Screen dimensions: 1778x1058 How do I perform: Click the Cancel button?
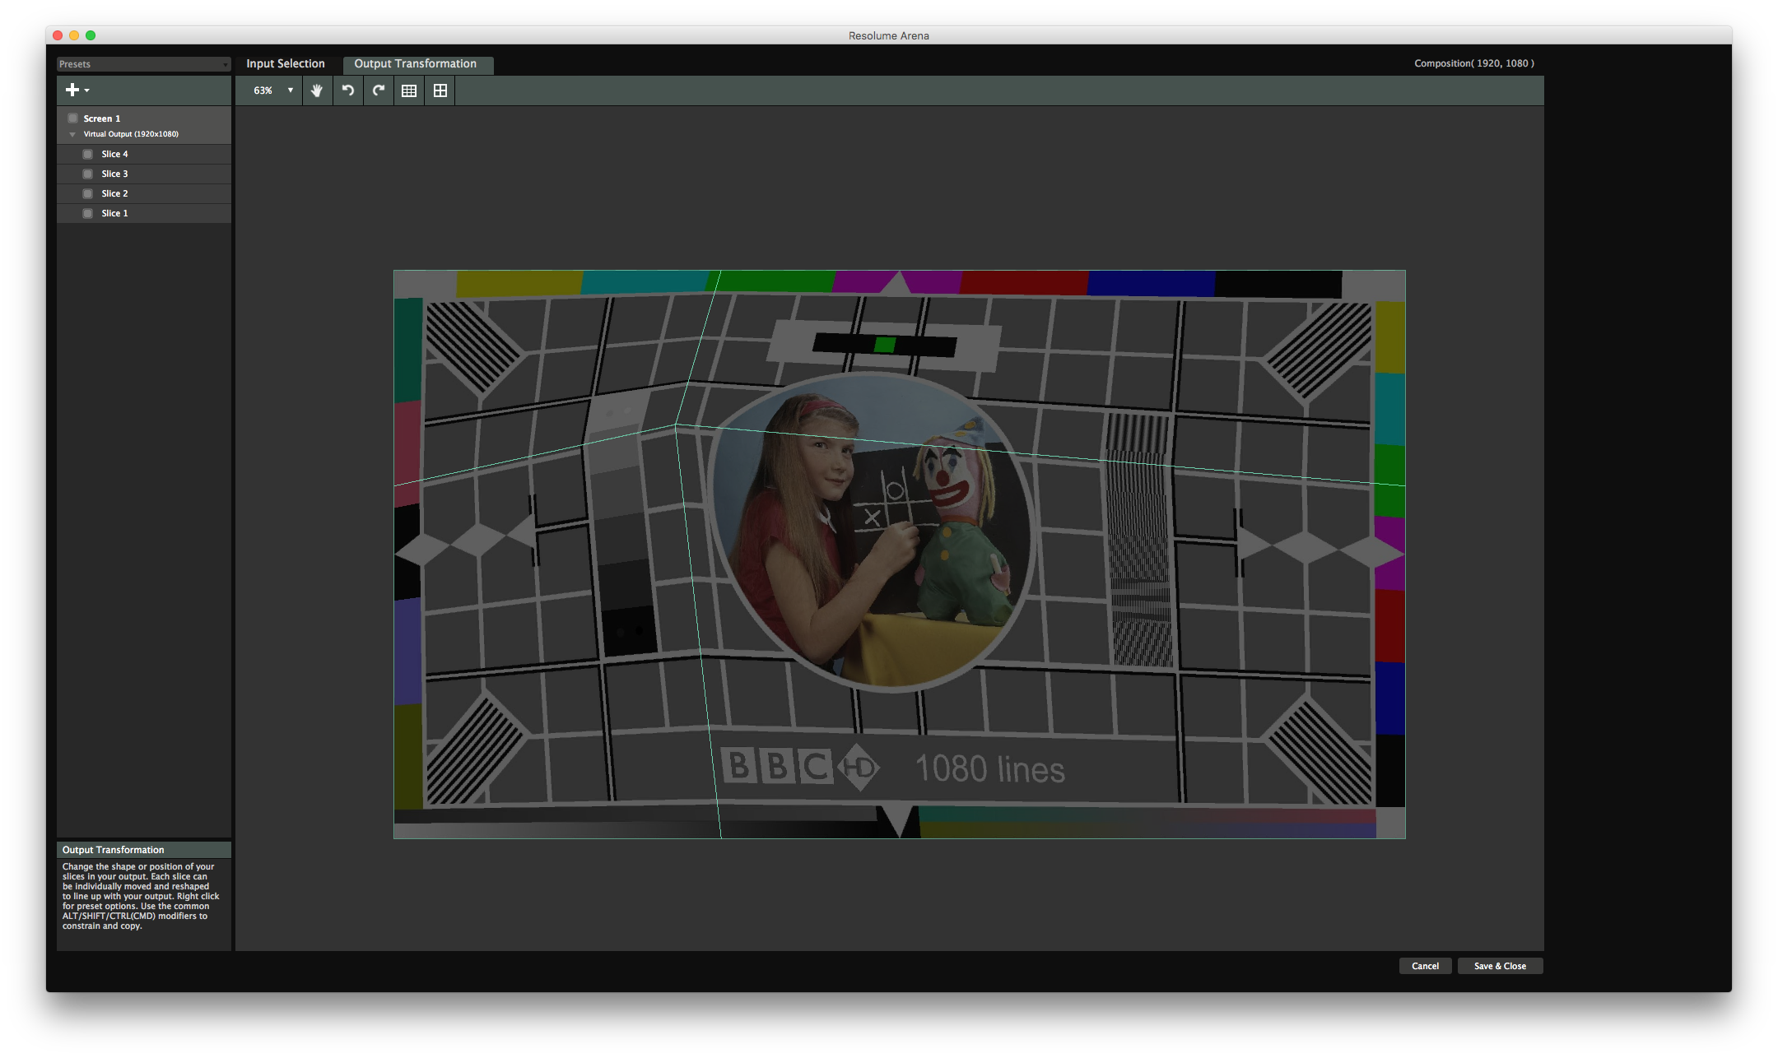click(1425, 966)
